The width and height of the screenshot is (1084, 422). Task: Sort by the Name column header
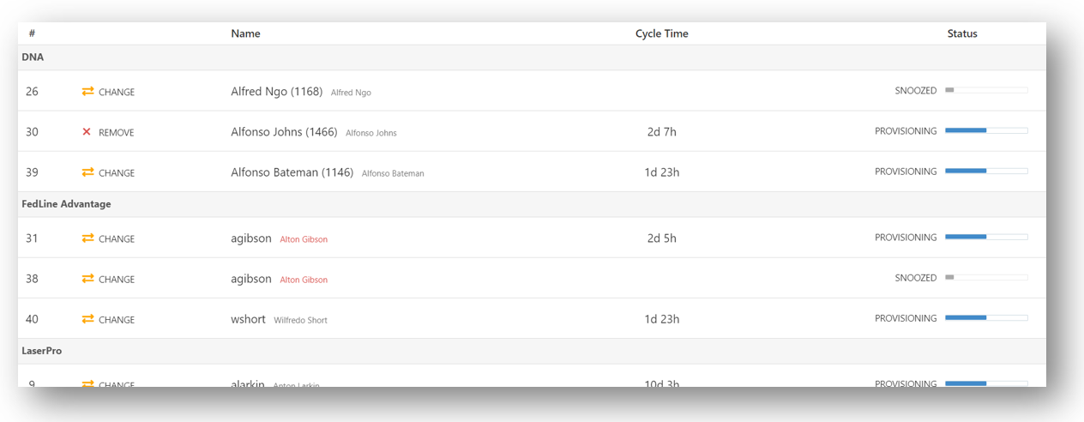(245, 33)
